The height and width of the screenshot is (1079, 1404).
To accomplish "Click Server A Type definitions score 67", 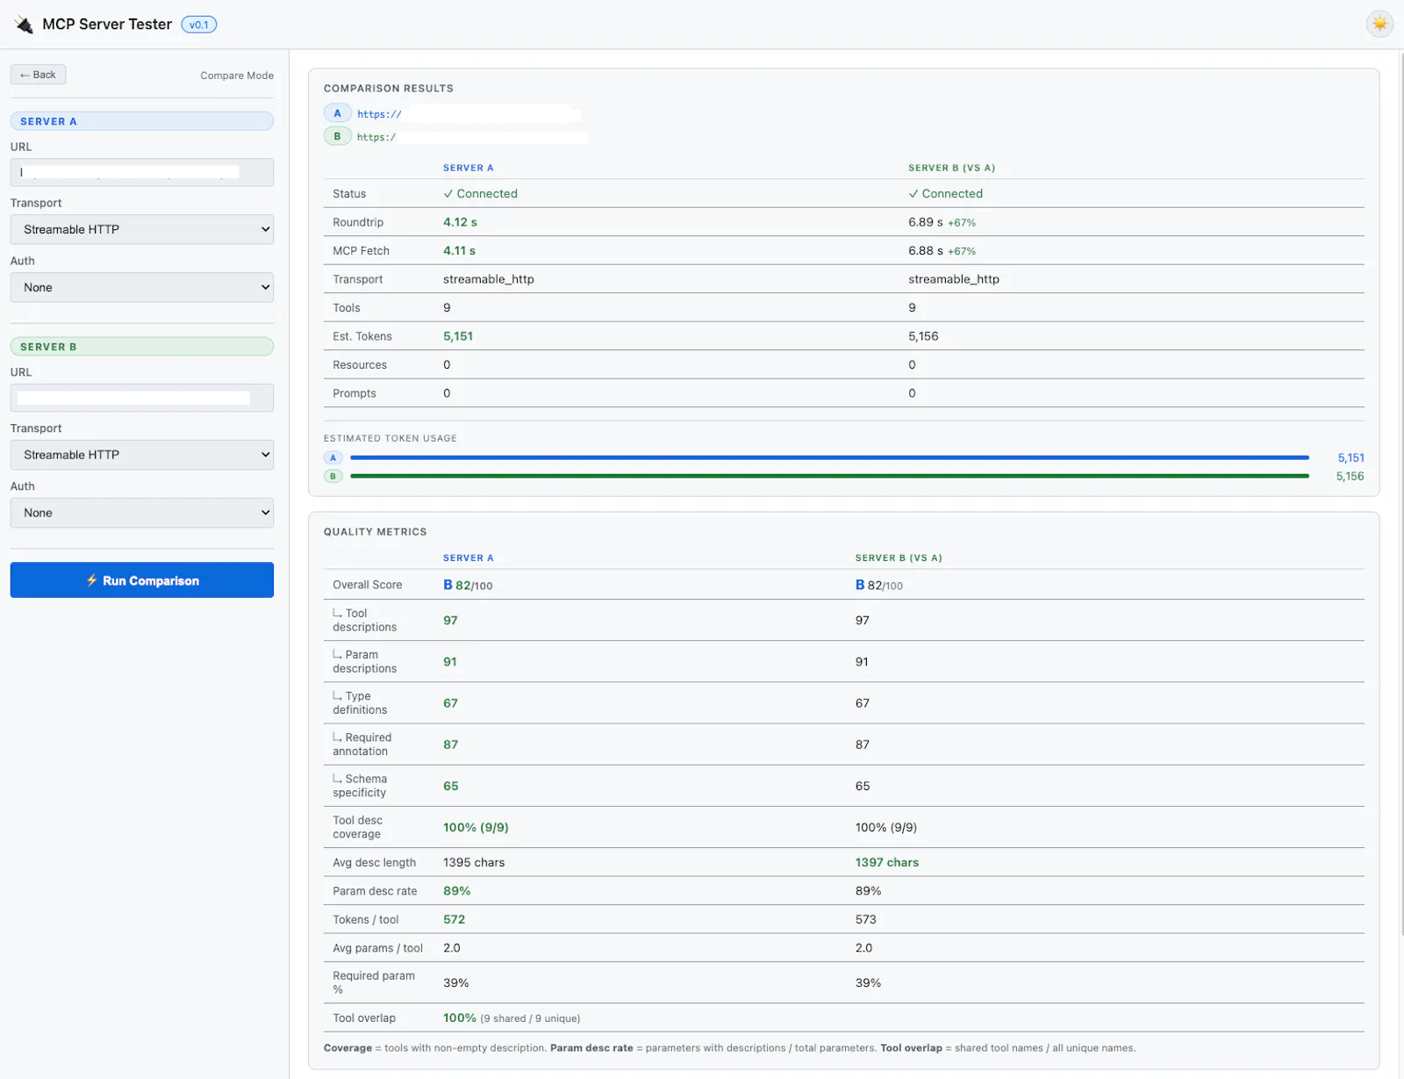I will click(450, 703).
